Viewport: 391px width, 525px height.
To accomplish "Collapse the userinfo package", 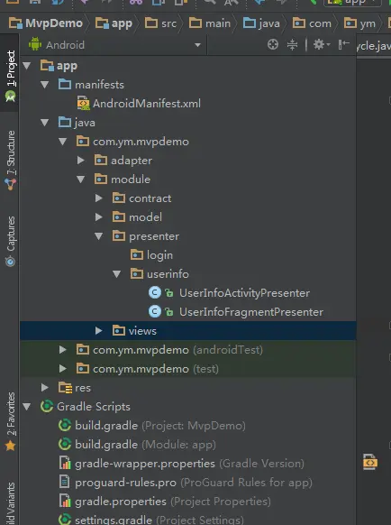I will [x=117, y=274].
